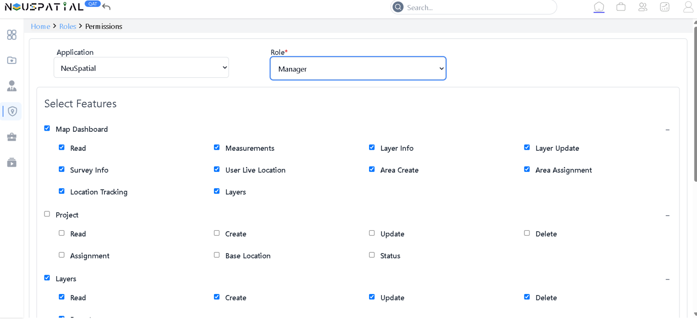Image resolution: width=697 pixels, height=319 pixels.
Task: Click the back arrow next to the logo
Action: pos(106,7)
